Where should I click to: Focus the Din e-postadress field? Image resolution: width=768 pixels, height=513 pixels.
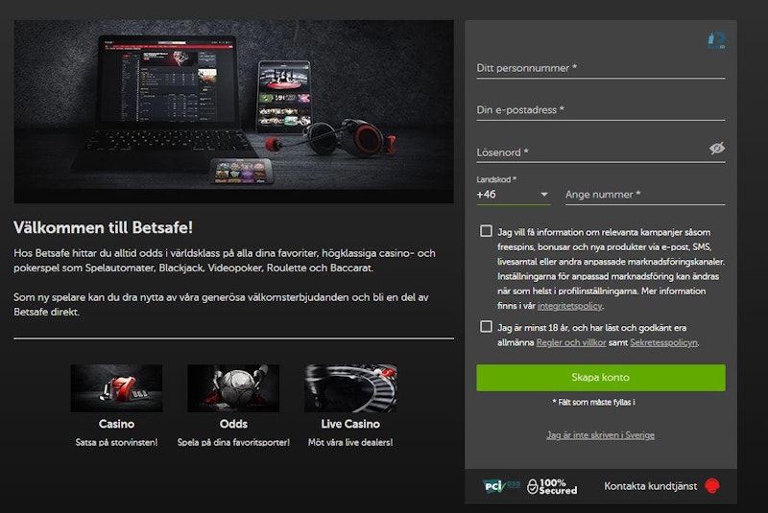coord(601,110)
